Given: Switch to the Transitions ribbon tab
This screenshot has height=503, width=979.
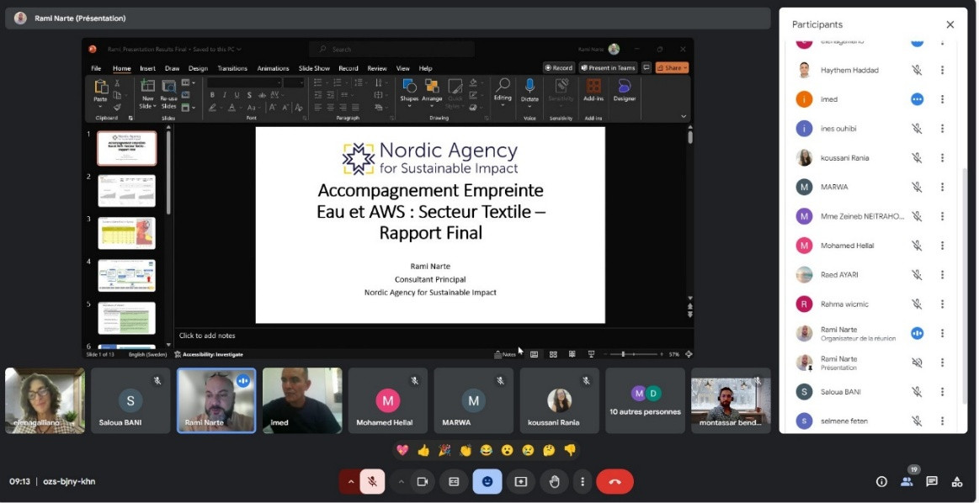Looking at the screenshot, I should tap(232, 69).
